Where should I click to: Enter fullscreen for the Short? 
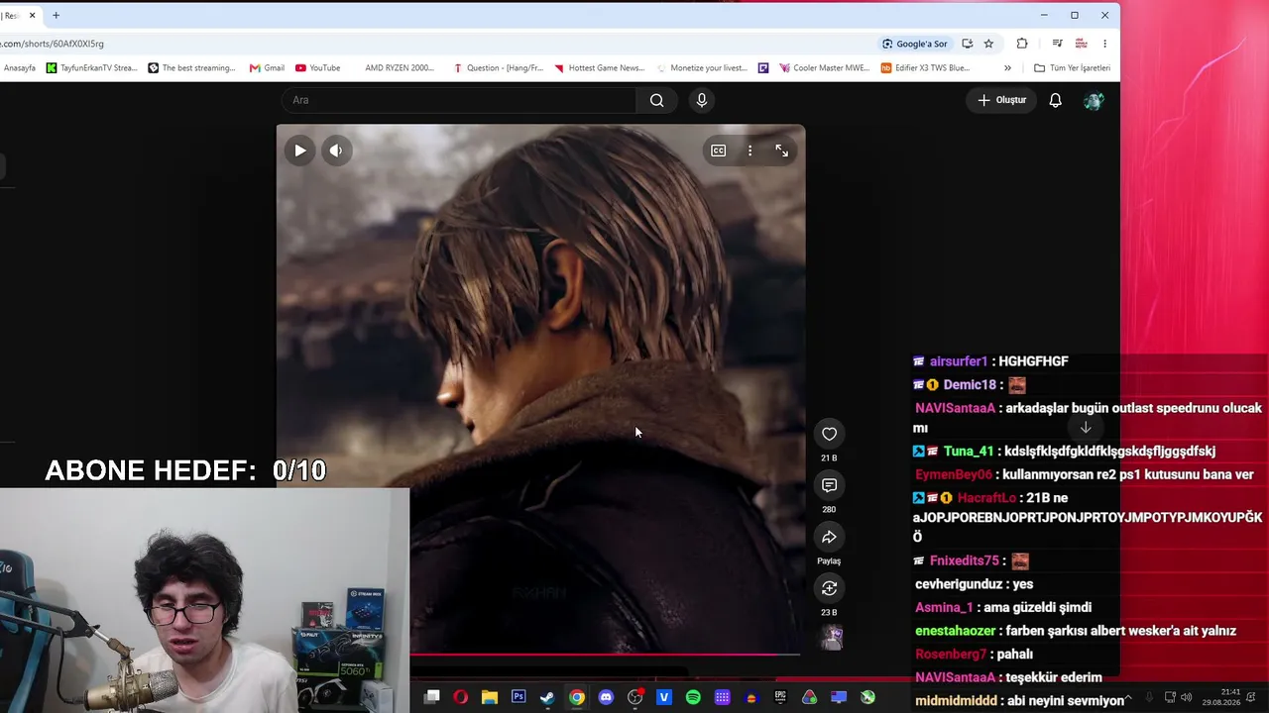tap(782, 151)
